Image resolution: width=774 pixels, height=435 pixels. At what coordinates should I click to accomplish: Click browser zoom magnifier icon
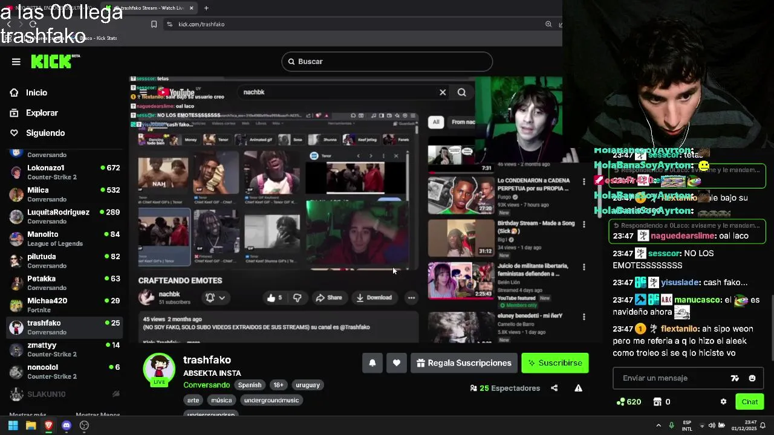(x=548, y=24)
